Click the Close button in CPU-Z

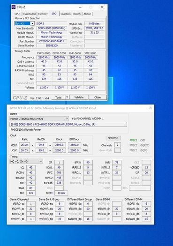coord(98,97)
